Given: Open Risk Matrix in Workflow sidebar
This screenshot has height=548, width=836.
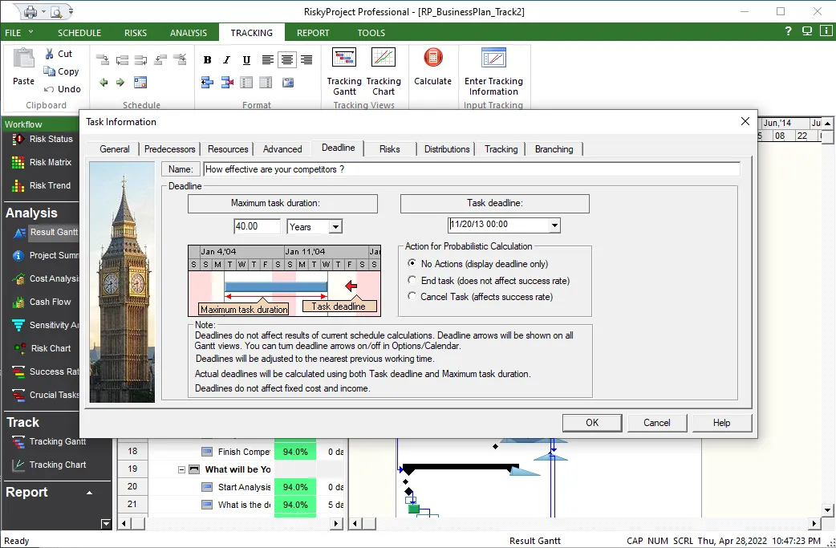Looking at the screenshot, I should (x=50, y=162).
